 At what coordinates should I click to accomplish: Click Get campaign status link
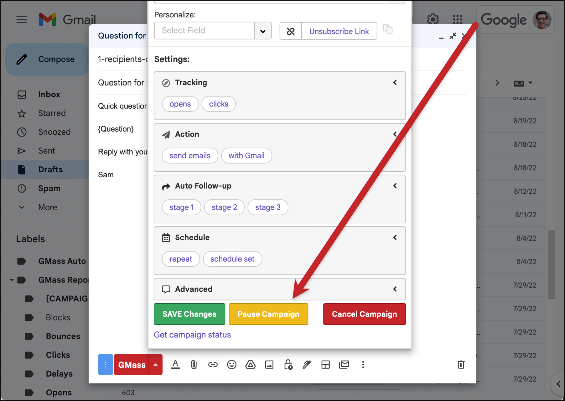(192, 335)
